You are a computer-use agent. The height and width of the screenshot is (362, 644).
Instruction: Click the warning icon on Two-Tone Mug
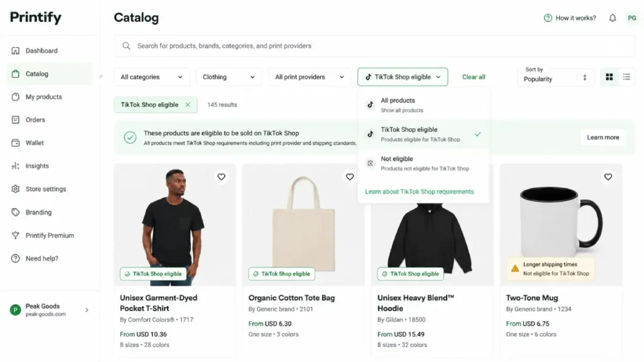point(514,269)
